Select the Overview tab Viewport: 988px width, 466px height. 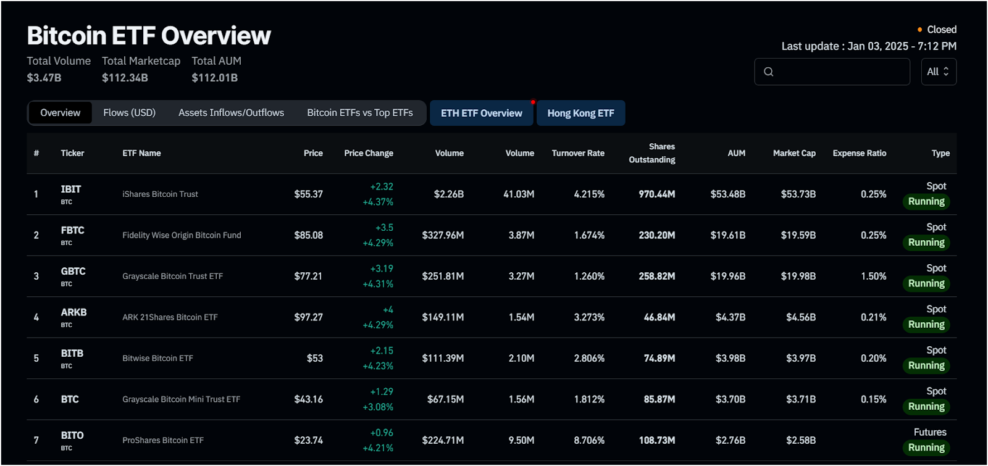pos(60,113)
